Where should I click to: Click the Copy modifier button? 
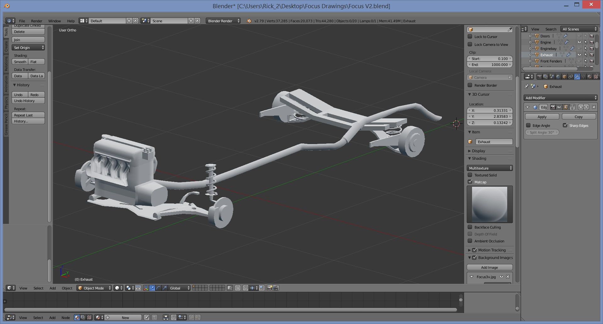(x=579, y=116)
